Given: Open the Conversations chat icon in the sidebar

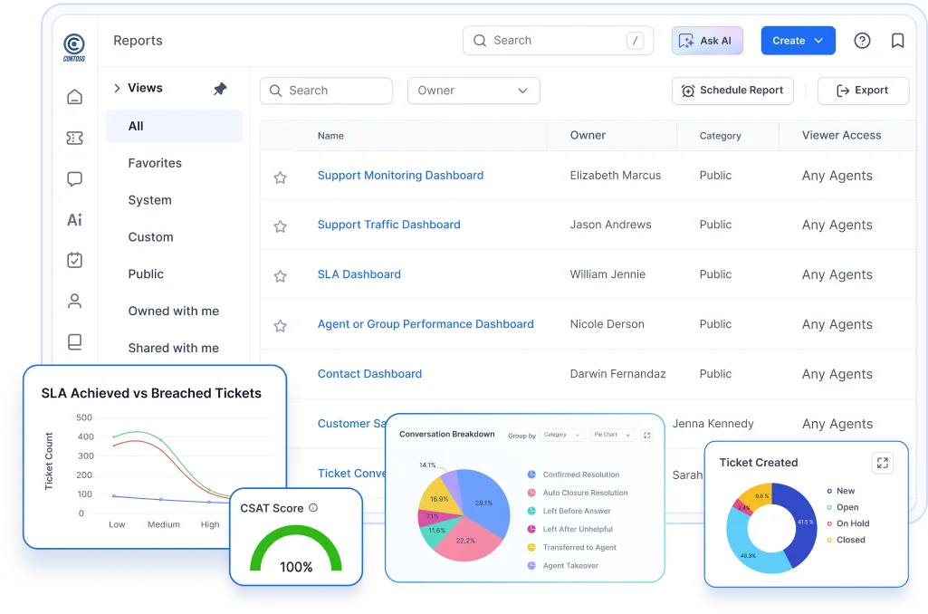Looking at the screenshot, I should coord(74,178).
